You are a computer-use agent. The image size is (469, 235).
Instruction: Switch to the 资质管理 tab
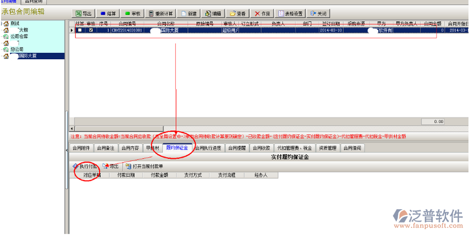(328, 148)
